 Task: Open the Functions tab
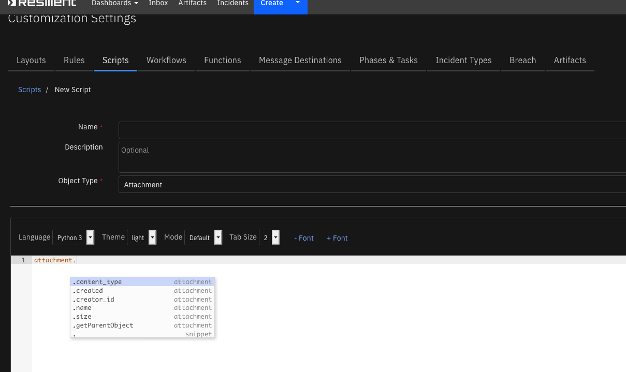223,61
